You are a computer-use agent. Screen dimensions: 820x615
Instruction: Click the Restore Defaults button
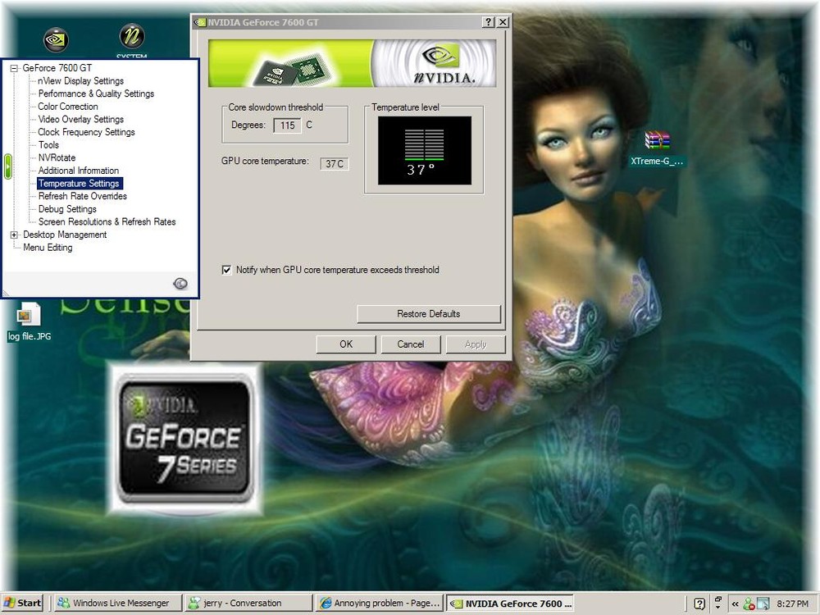click(428, 314)
